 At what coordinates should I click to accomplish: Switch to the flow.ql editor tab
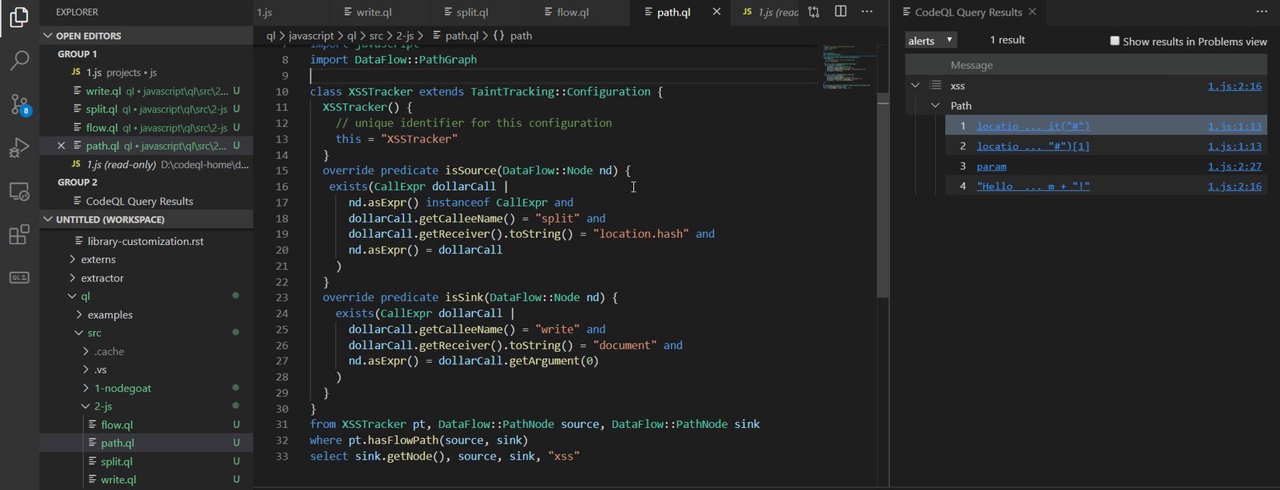point(573,12)
